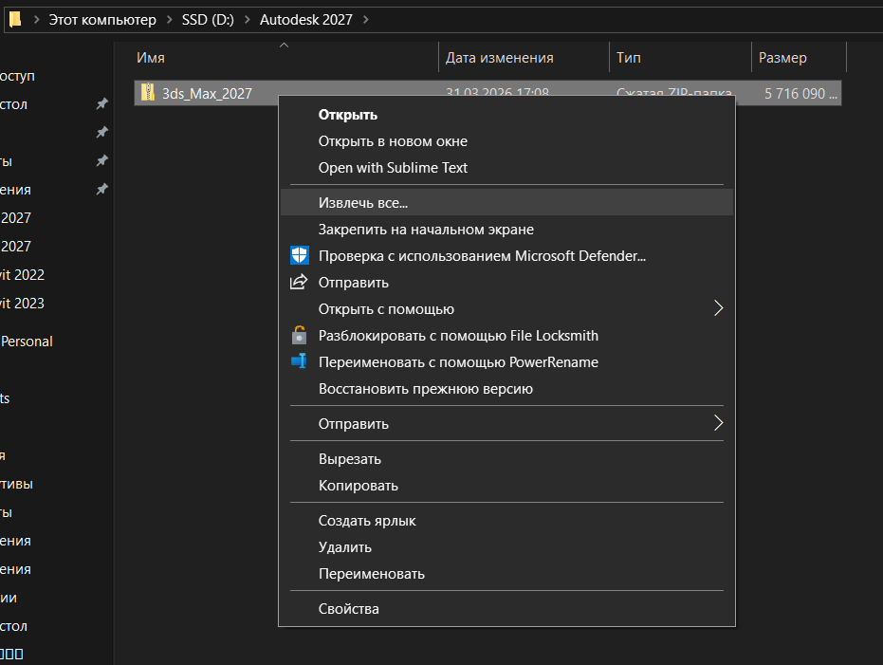Image resolution: width=883 pixels, height=665 pixels.
Task: Select Извлечь все... menu entry
Action: (506, 203)
